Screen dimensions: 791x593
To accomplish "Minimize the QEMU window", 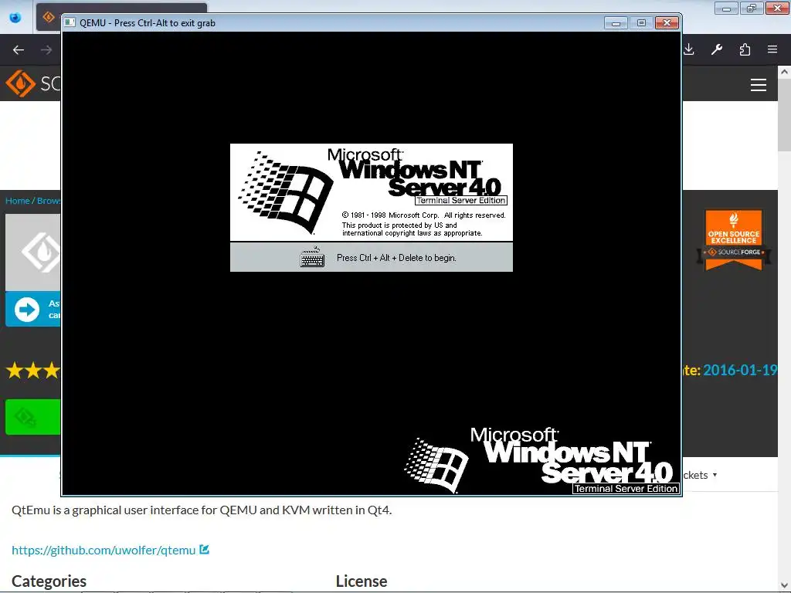I will click(x=616, y=23).
